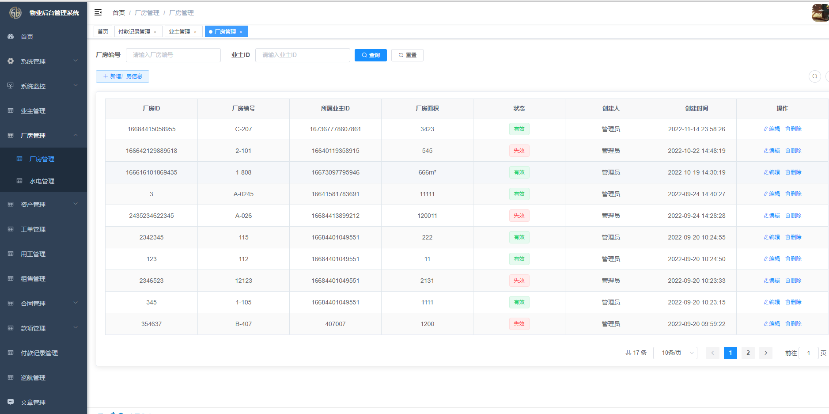Open 用工管理 in the sidebar

(43, 254)
